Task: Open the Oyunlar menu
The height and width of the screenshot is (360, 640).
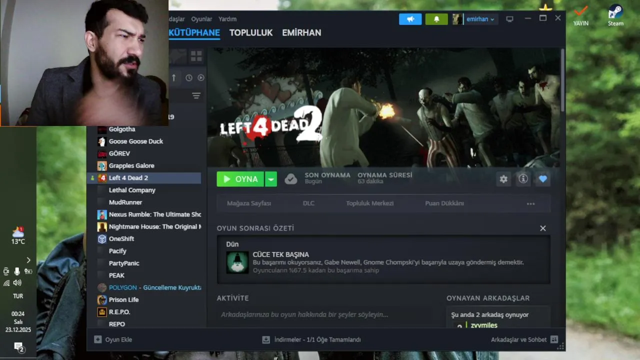Action: (x=201, y=19)
